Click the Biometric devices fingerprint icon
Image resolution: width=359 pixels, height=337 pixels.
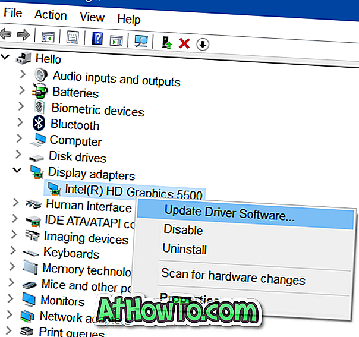tap(39, 106)
